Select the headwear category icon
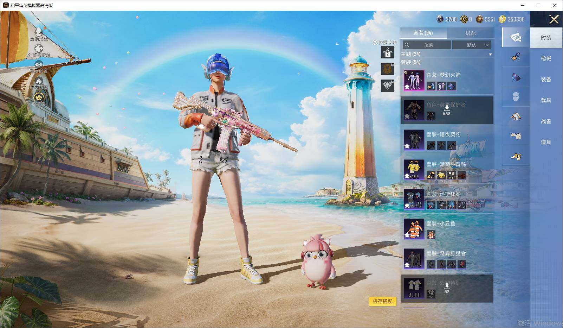Viewport: 563px width, 328px height. 516,57
